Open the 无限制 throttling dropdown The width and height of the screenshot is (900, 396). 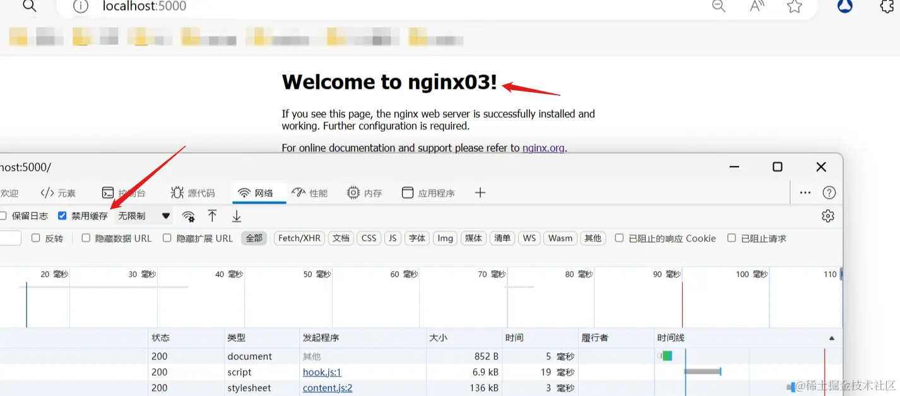[x=144, y=216]
